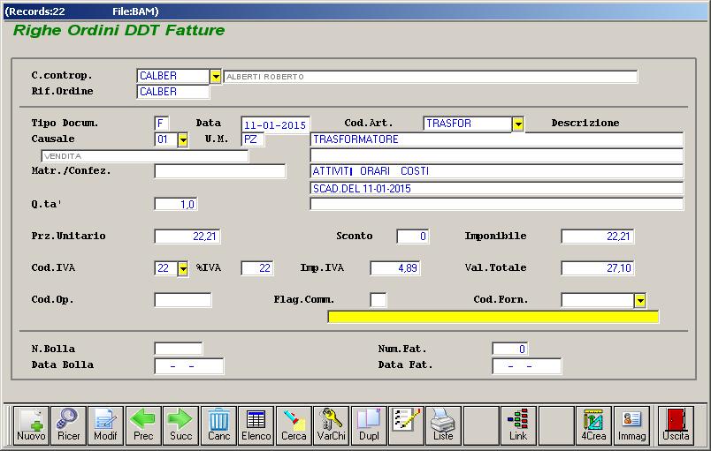Click the Data Bolla date field

pyautogui.click(x=189, y=366)
